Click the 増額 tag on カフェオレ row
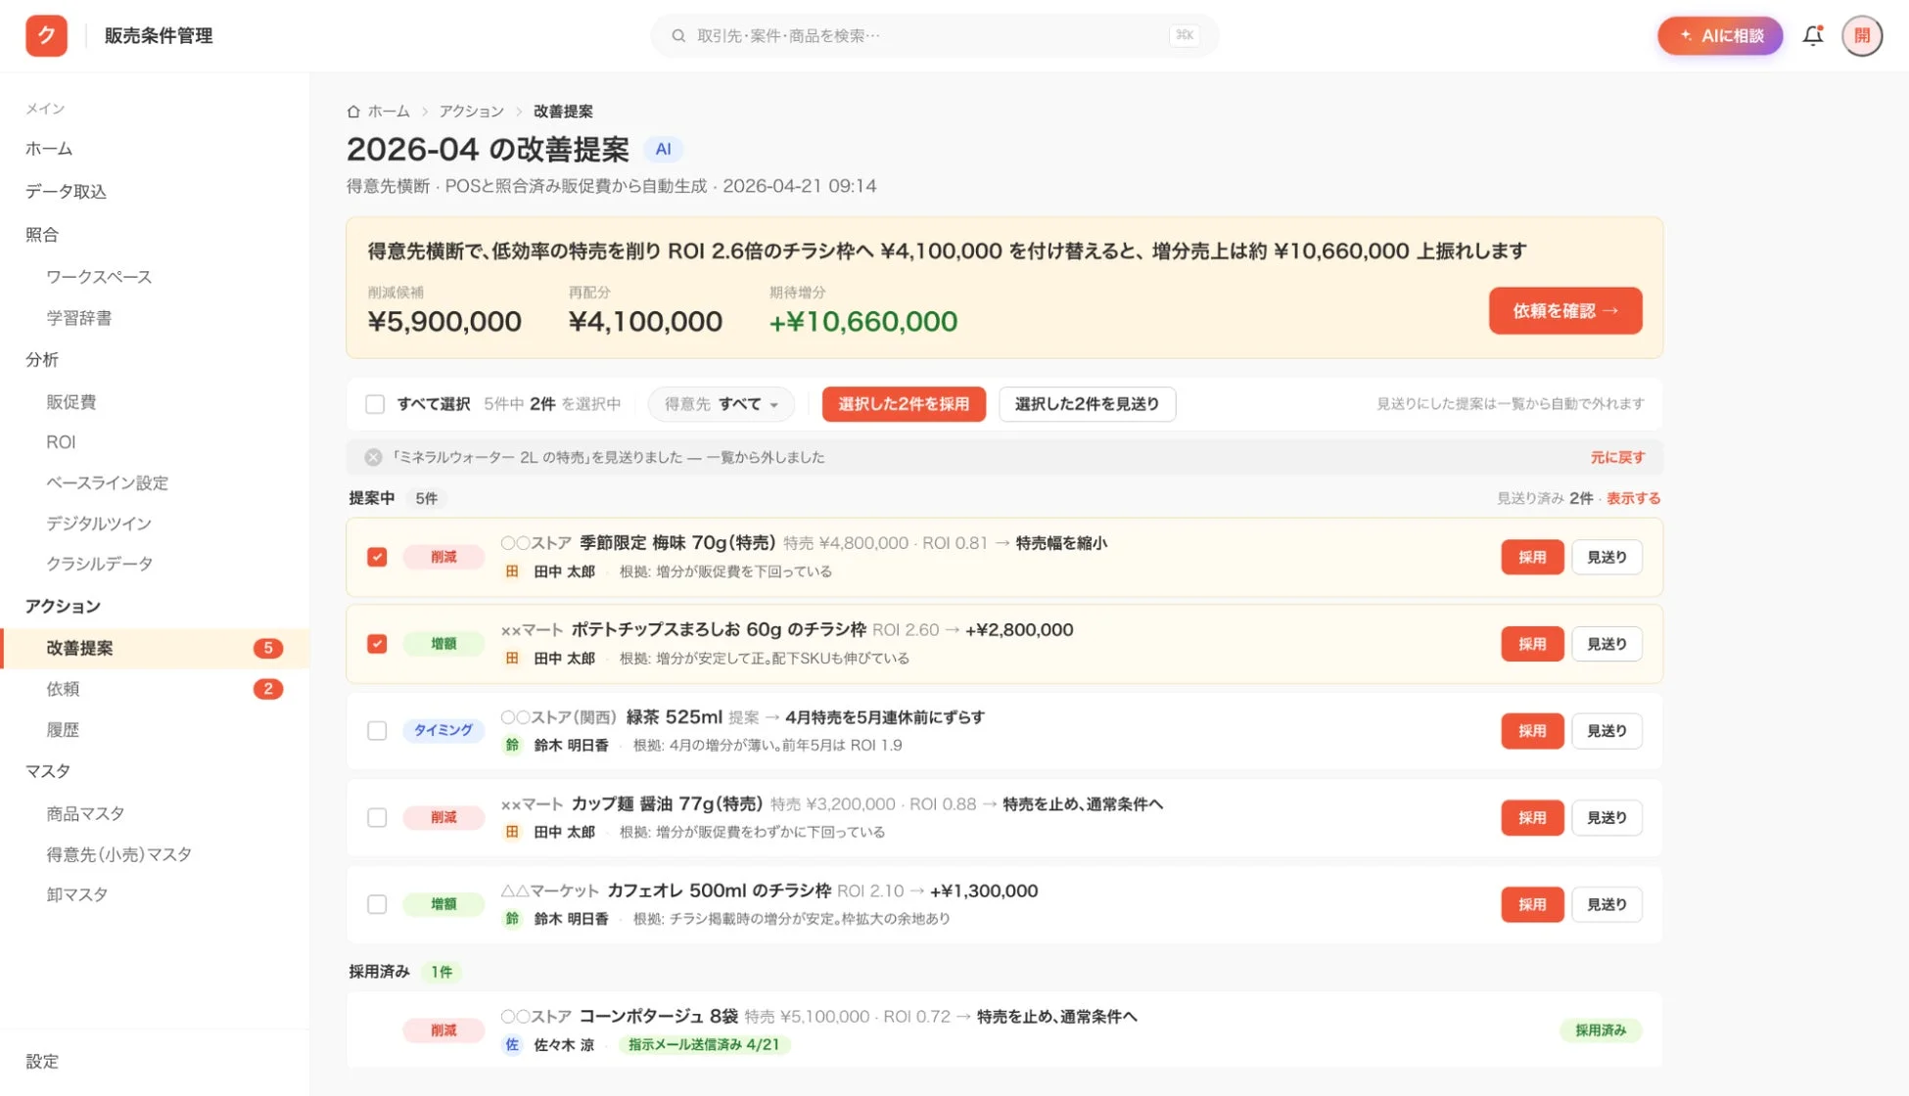 pyautogui.click(x=443, y=904)
